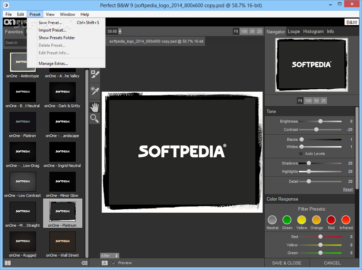The image size is (362, 270).
Task: Switch presets to grid view icon
Action: click(84, 263)
